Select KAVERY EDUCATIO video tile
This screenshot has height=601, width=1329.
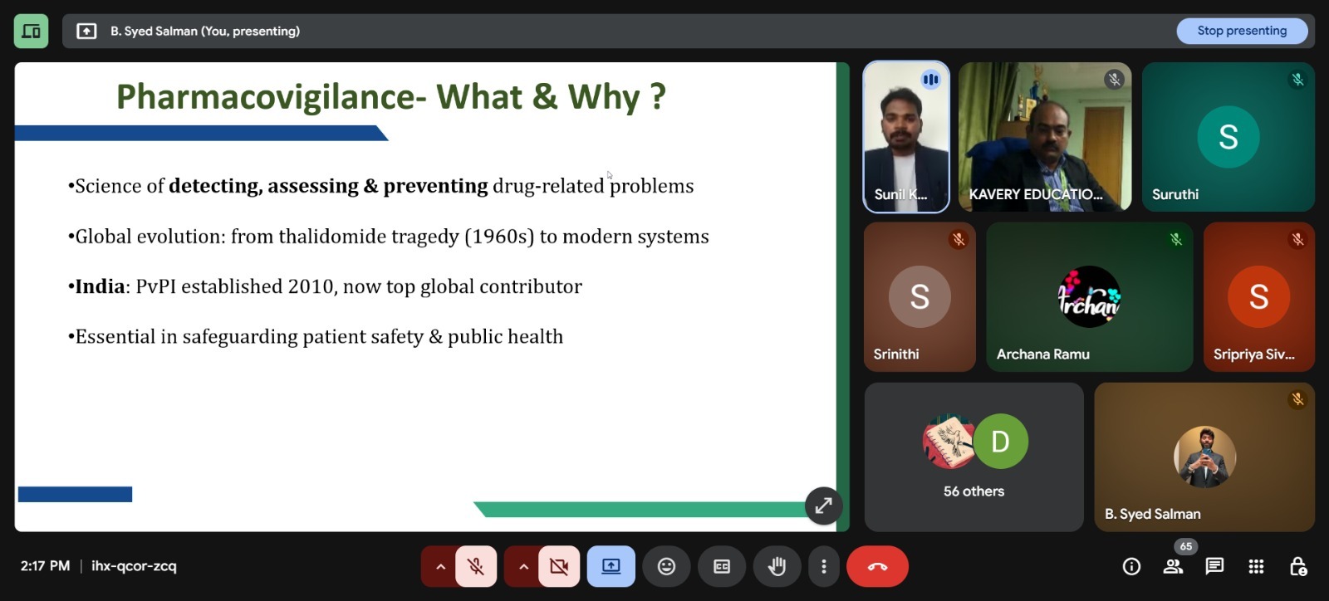coord(1045,137)
